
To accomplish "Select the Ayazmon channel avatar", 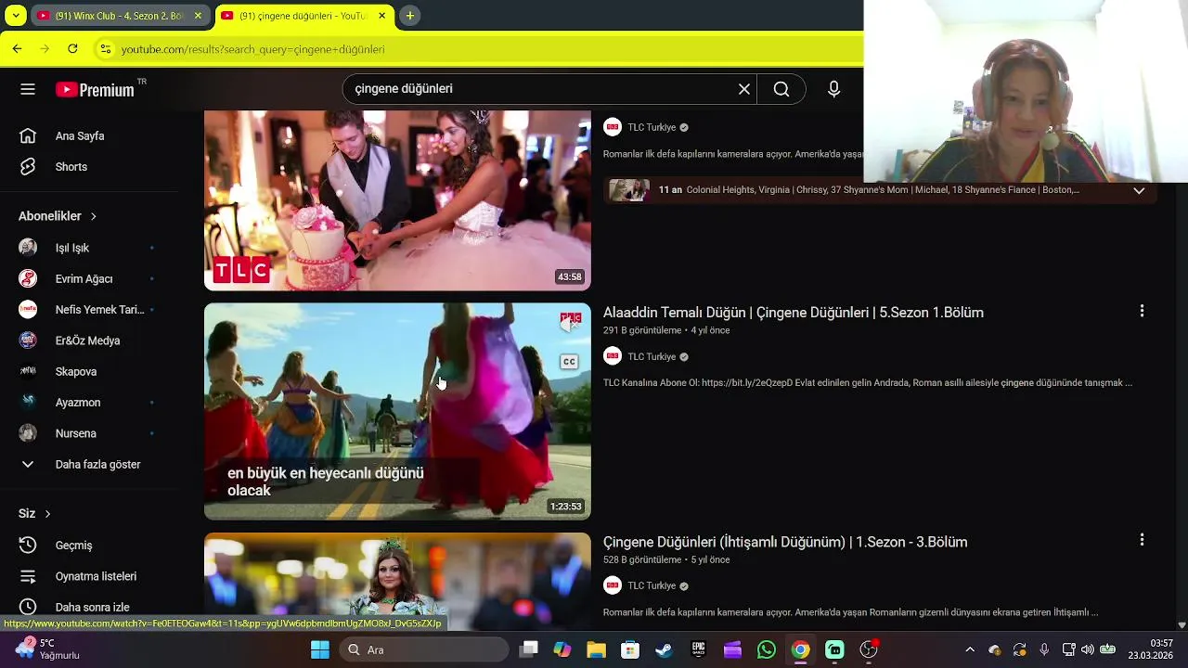I will 28,403.
